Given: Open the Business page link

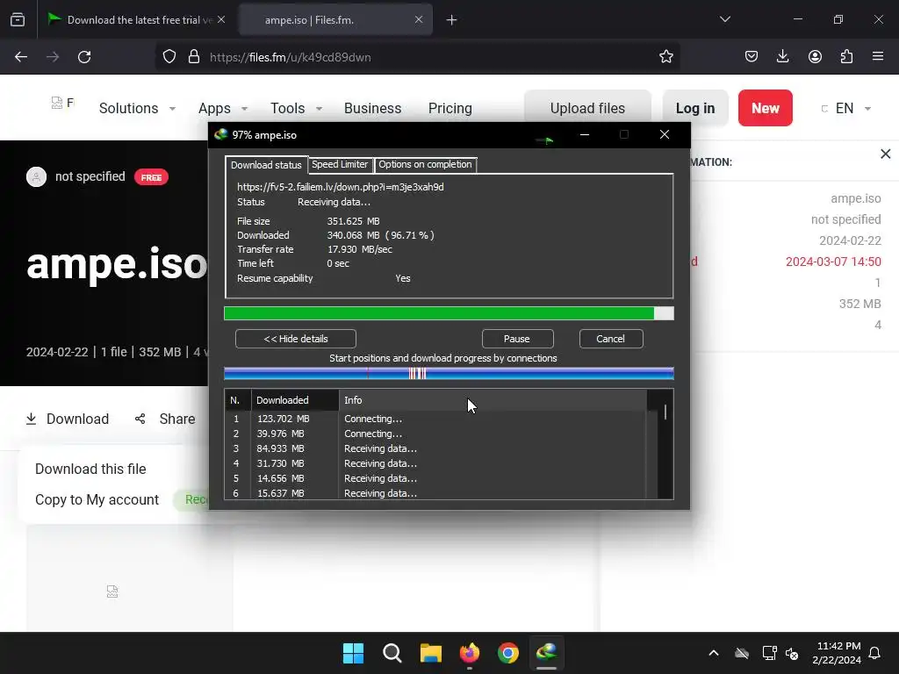Looking at the screenshot, I should click(x=372, y=108).
